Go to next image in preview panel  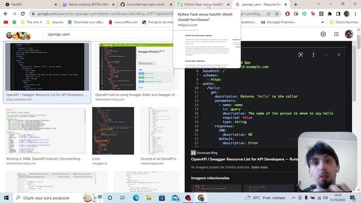(338, 55)
